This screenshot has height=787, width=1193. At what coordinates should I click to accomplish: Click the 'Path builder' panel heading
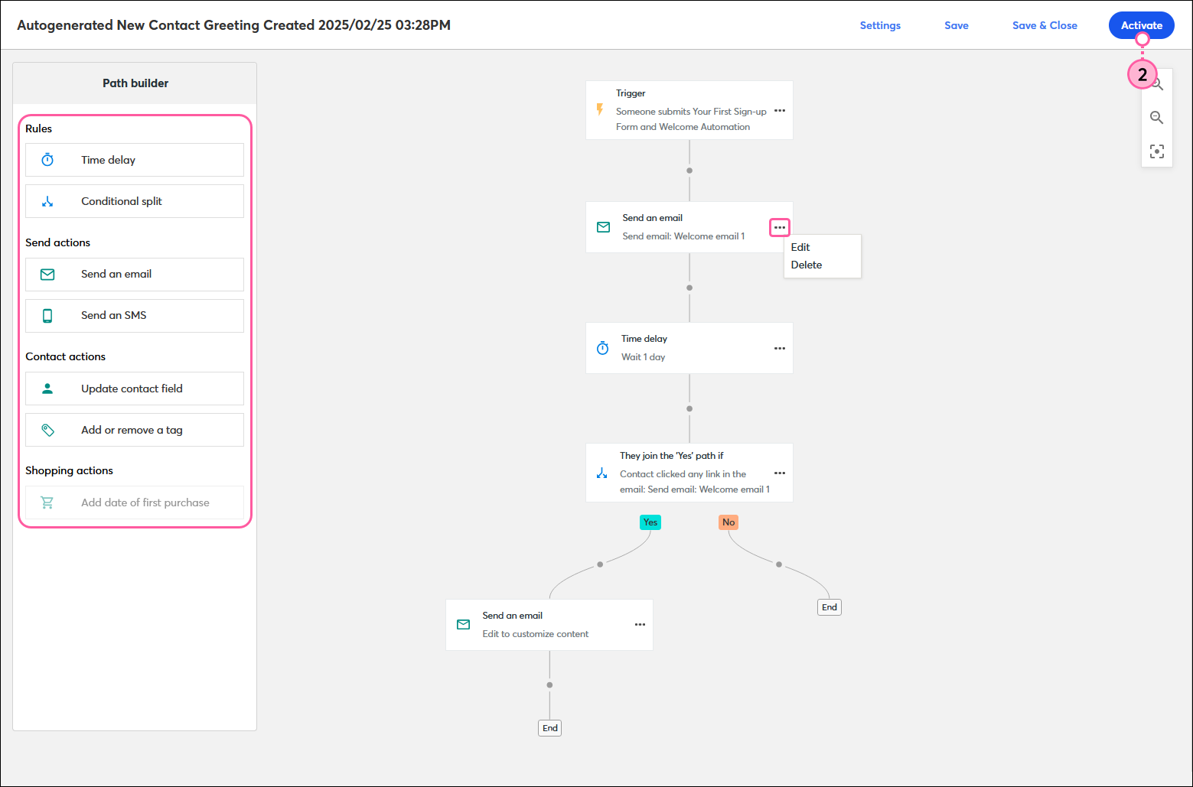135,83
